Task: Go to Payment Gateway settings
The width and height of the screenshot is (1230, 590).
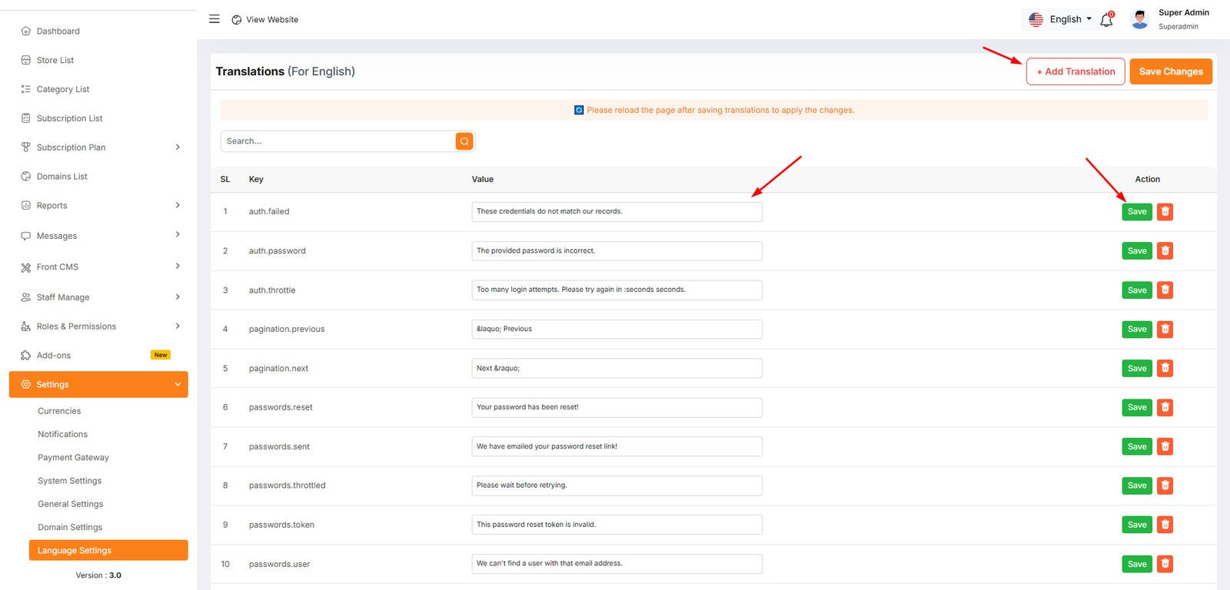Action: [x=74, y=458]
